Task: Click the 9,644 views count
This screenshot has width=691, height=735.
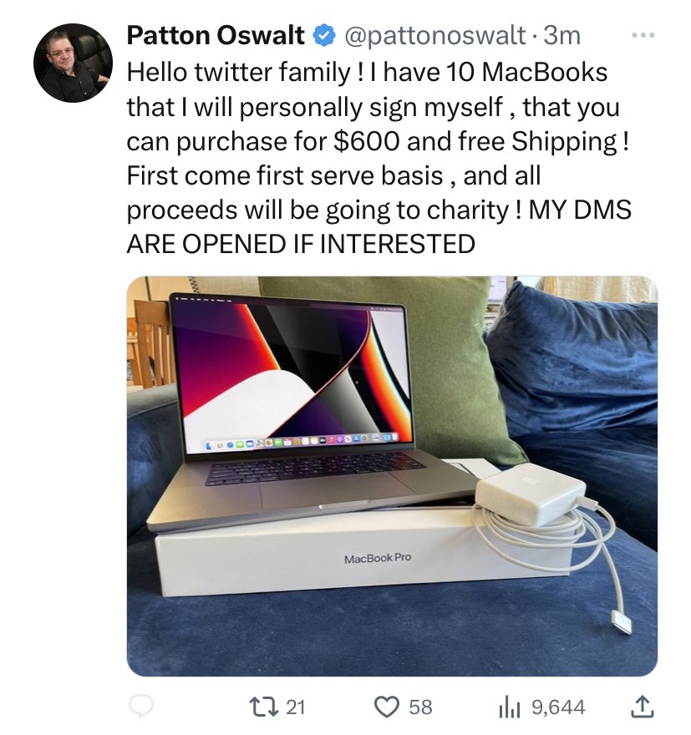Action: click(x=558, y=707)
